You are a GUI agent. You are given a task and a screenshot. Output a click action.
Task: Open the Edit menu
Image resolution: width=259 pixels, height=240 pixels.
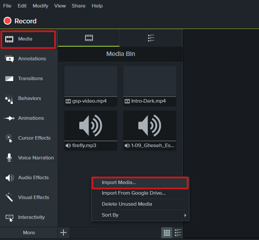(22, 6)
